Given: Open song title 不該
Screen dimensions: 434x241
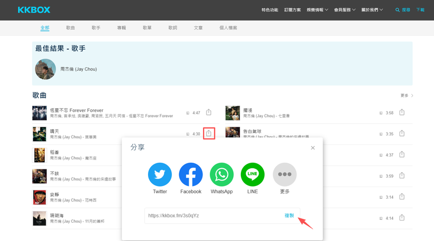Looking at the screenshot, I should pyautogui.click(x=55, y=173).
